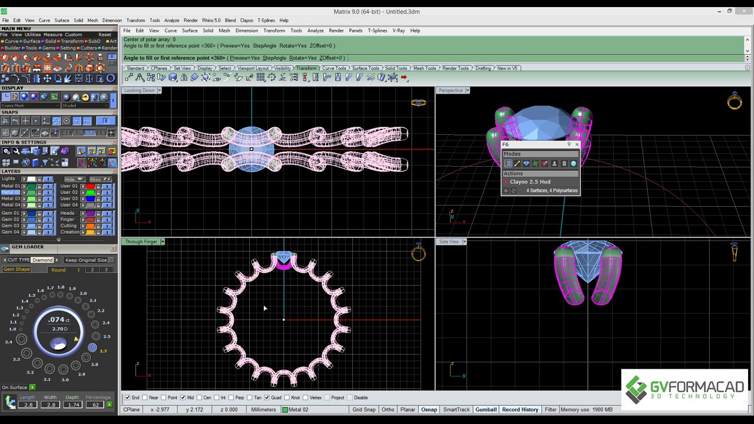Screen dimensions: 754x424
Task: Open the Perspective viewport dropdown arrow
Action: (x=467, y=90)
